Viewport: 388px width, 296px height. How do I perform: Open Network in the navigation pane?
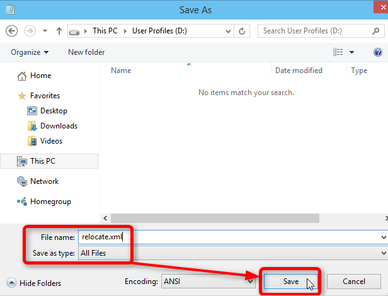point(44,181)
